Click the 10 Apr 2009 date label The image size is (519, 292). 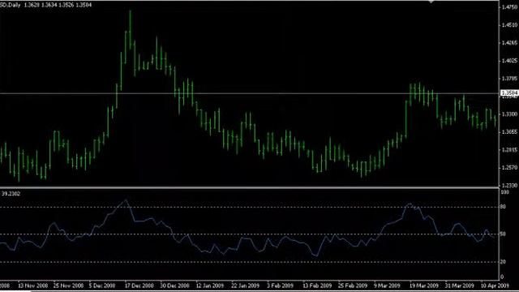[495, 286]
